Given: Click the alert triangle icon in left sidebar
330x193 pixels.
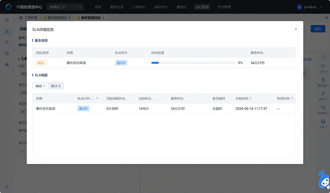Looking at the screenshot, I should pos(7,31).
